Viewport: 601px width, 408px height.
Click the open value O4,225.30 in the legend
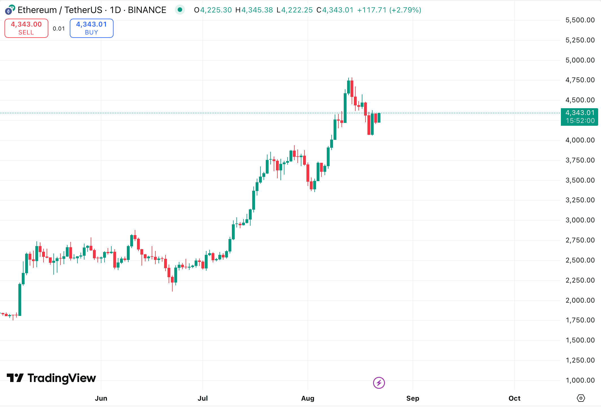pos(213,10)
